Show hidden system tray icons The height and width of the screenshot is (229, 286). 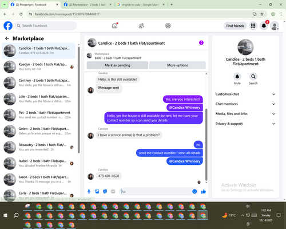click(243, 215)
